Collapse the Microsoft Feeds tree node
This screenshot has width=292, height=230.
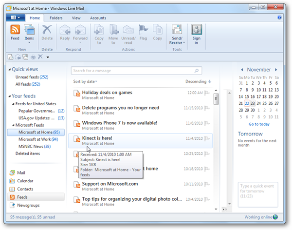(x=14, y=125)
